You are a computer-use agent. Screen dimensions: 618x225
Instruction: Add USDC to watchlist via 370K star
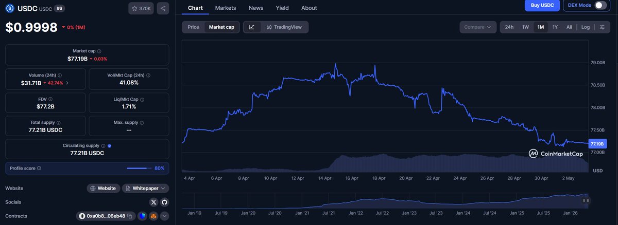pyautogui.click(x=141, y=8)
